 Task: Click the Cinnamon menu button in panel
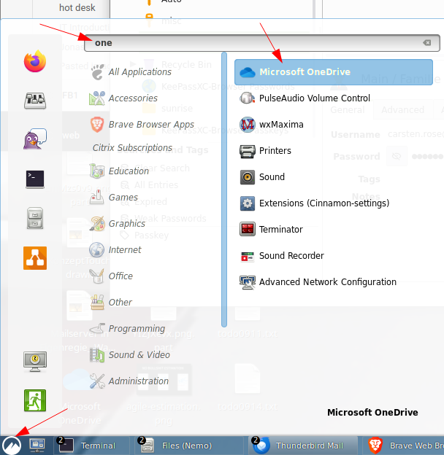12,446
